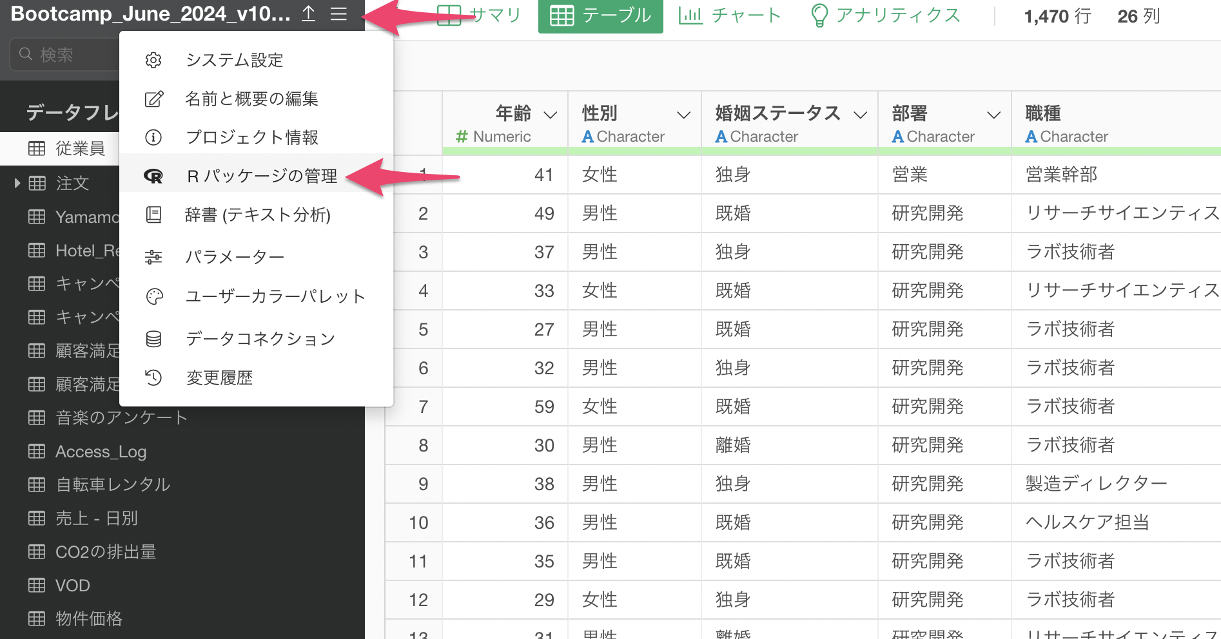Open the 婚姻ステータス column dropdown chevron
Screen dimensions: 1221x639
pos(860,115)
